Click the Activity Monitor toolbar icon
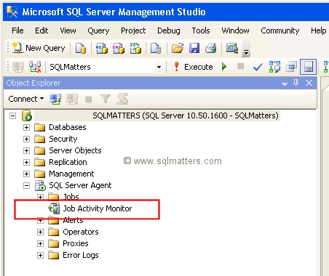 pos(232,48)
